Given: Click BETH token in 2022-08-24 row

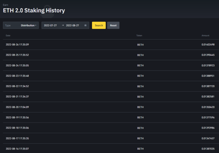Looking at the screenshot, I should coord(140,66).
